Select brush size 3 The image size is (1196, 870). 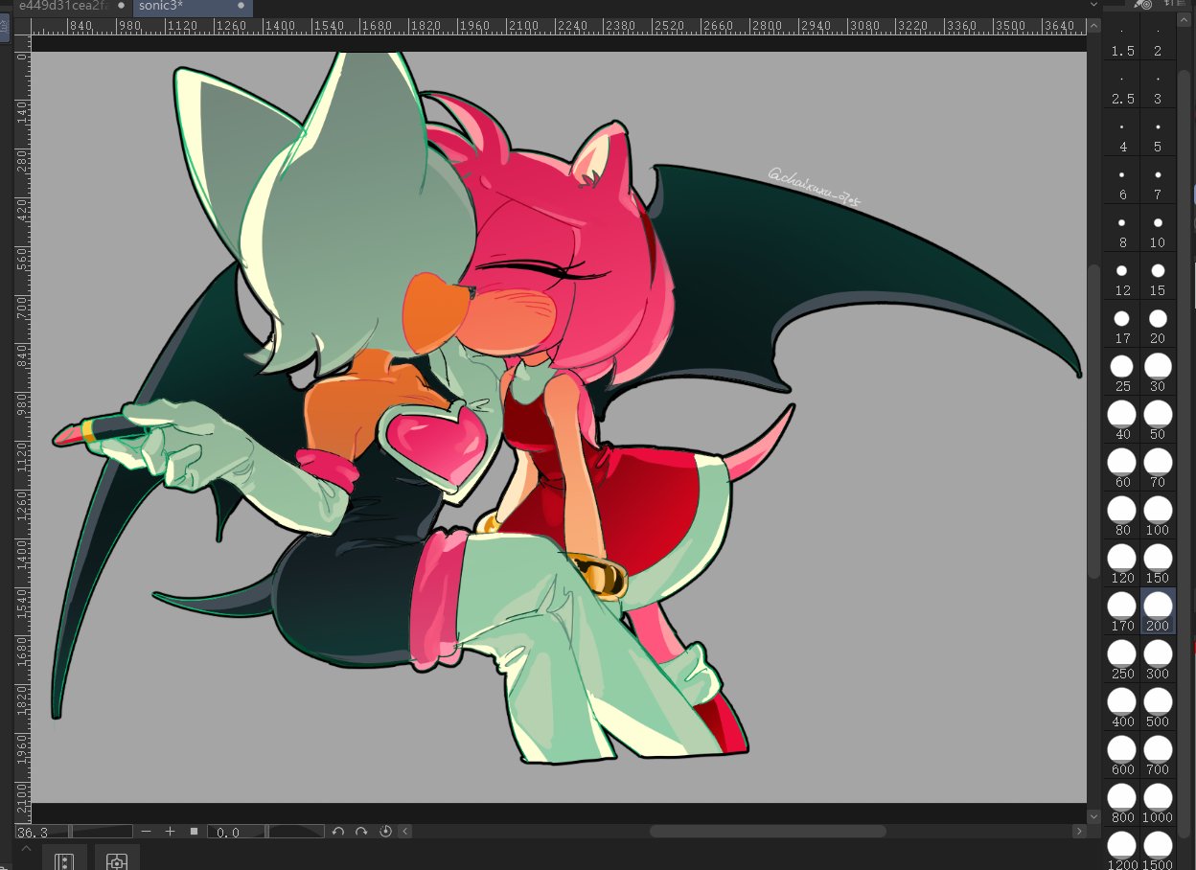[1158, 84]
